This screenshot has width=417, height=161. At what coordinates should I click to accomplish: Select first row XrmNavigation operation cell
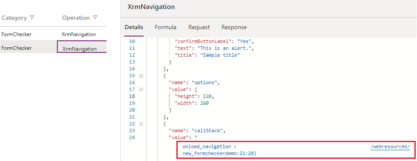79,34
